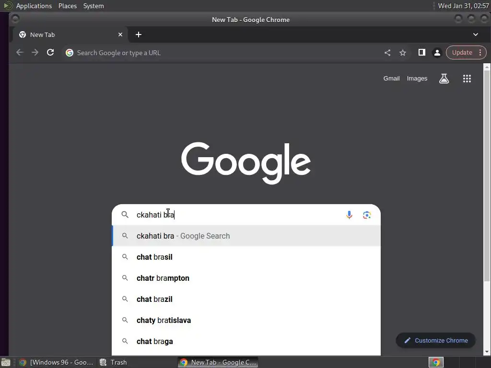Viewport: 491px width, 368px height.
Task: Reload the current page
Action: click(x=50, y=53)
